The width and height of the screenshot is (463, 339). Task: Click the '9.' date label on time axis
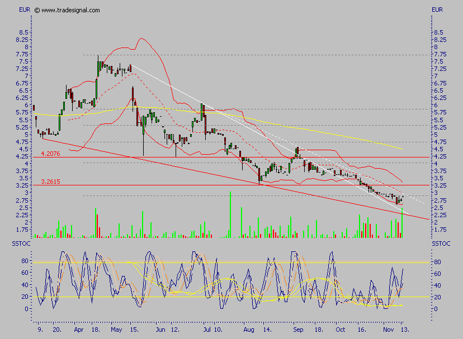40,330
